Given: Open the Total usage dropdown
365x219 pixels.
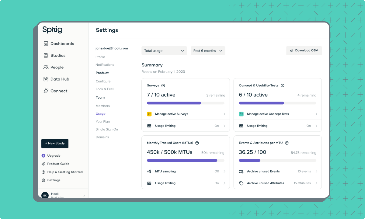Looking at the screenshot, I should (164, 51).
